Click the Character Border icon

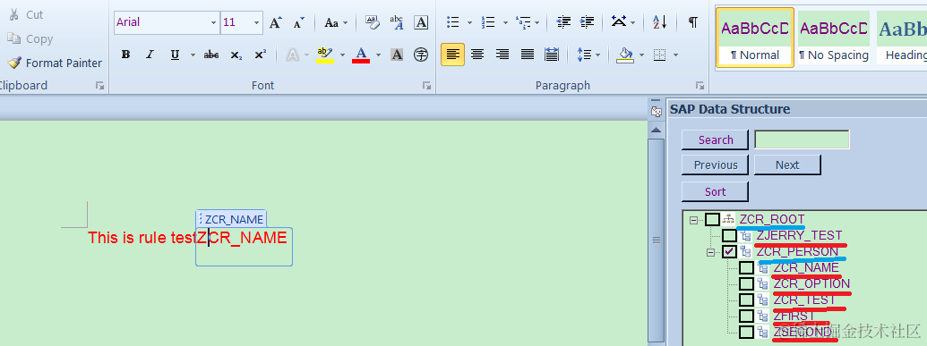[421, 22]
